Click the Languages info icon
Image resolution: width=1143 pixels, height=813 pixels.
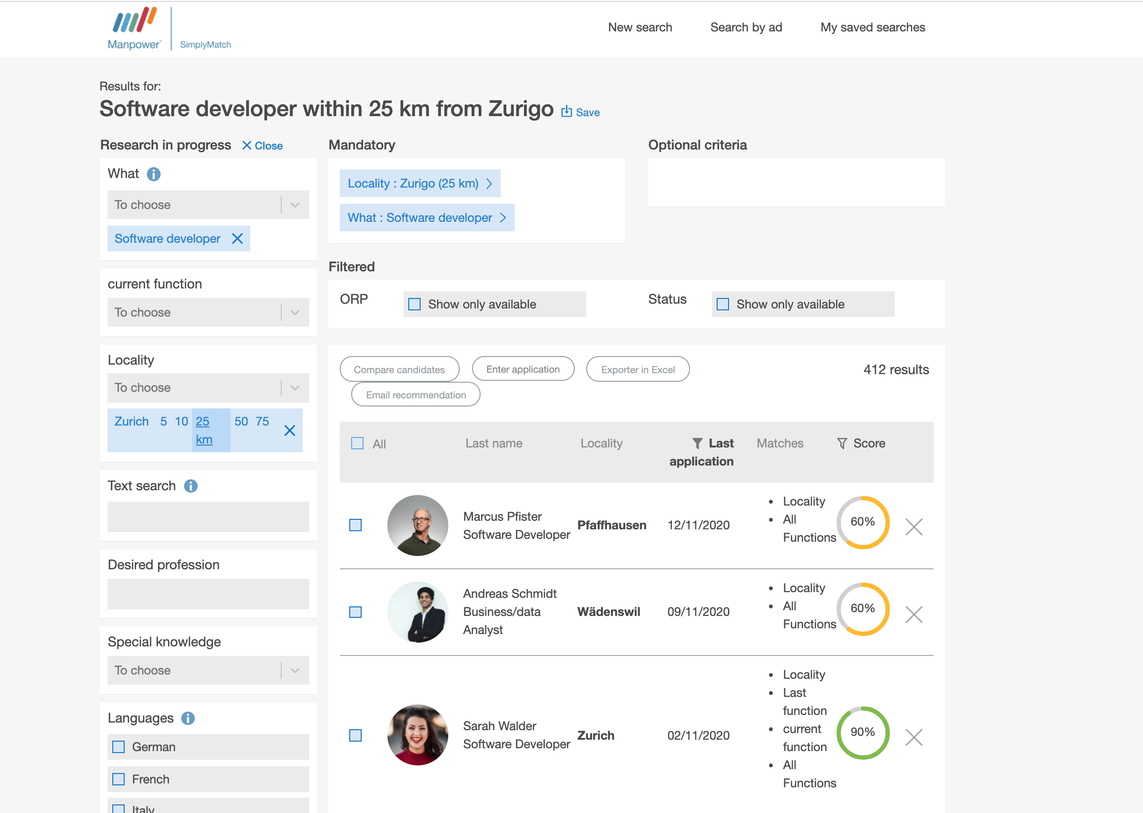tap(187, 718)
